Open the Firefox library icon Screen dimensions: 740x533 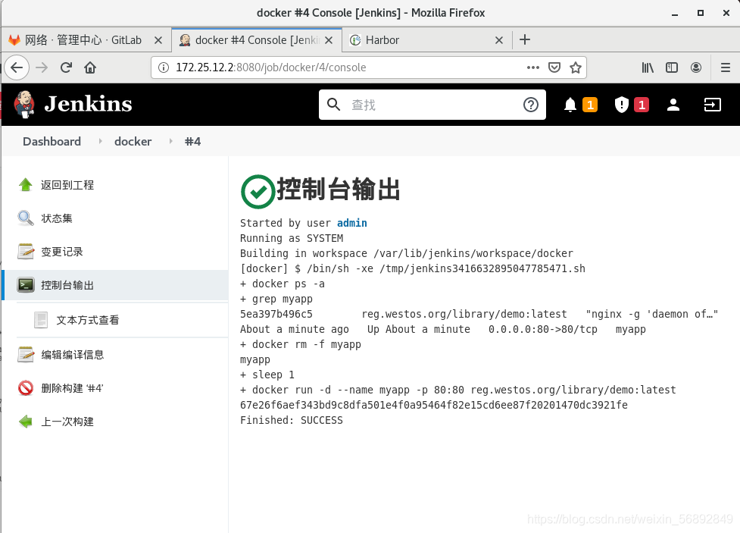pyautogui.click(x=648, y=67)
